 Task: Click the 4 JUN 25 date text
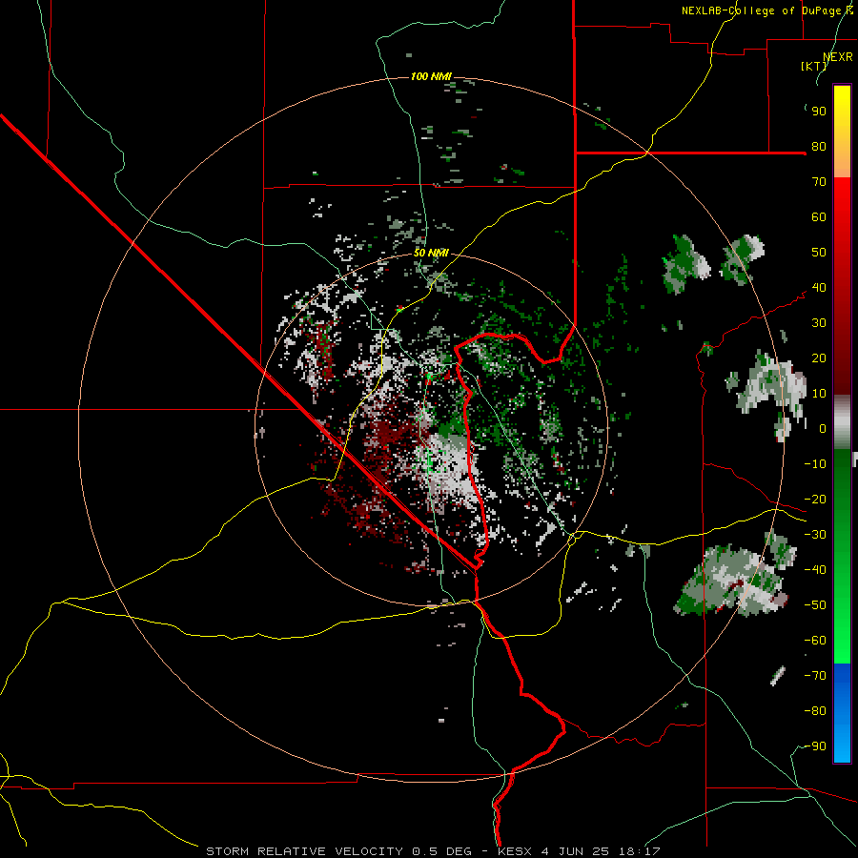(x=575, y=851)
